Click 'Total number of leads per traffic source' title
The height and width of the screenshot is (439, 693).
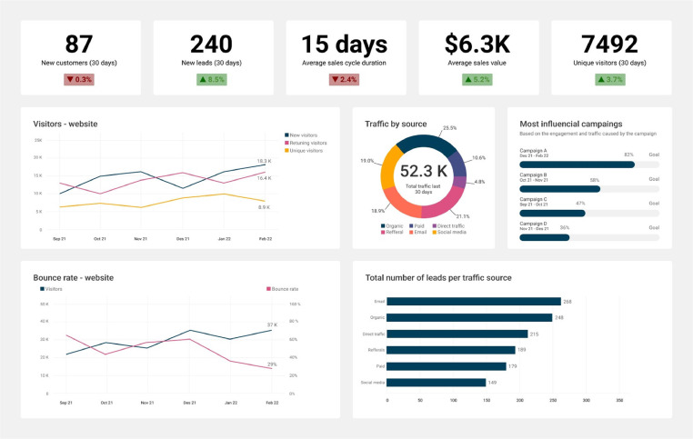438,278
